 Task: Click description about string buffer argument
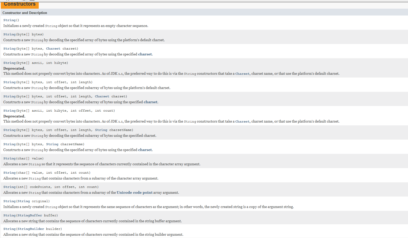pos(92,221)
